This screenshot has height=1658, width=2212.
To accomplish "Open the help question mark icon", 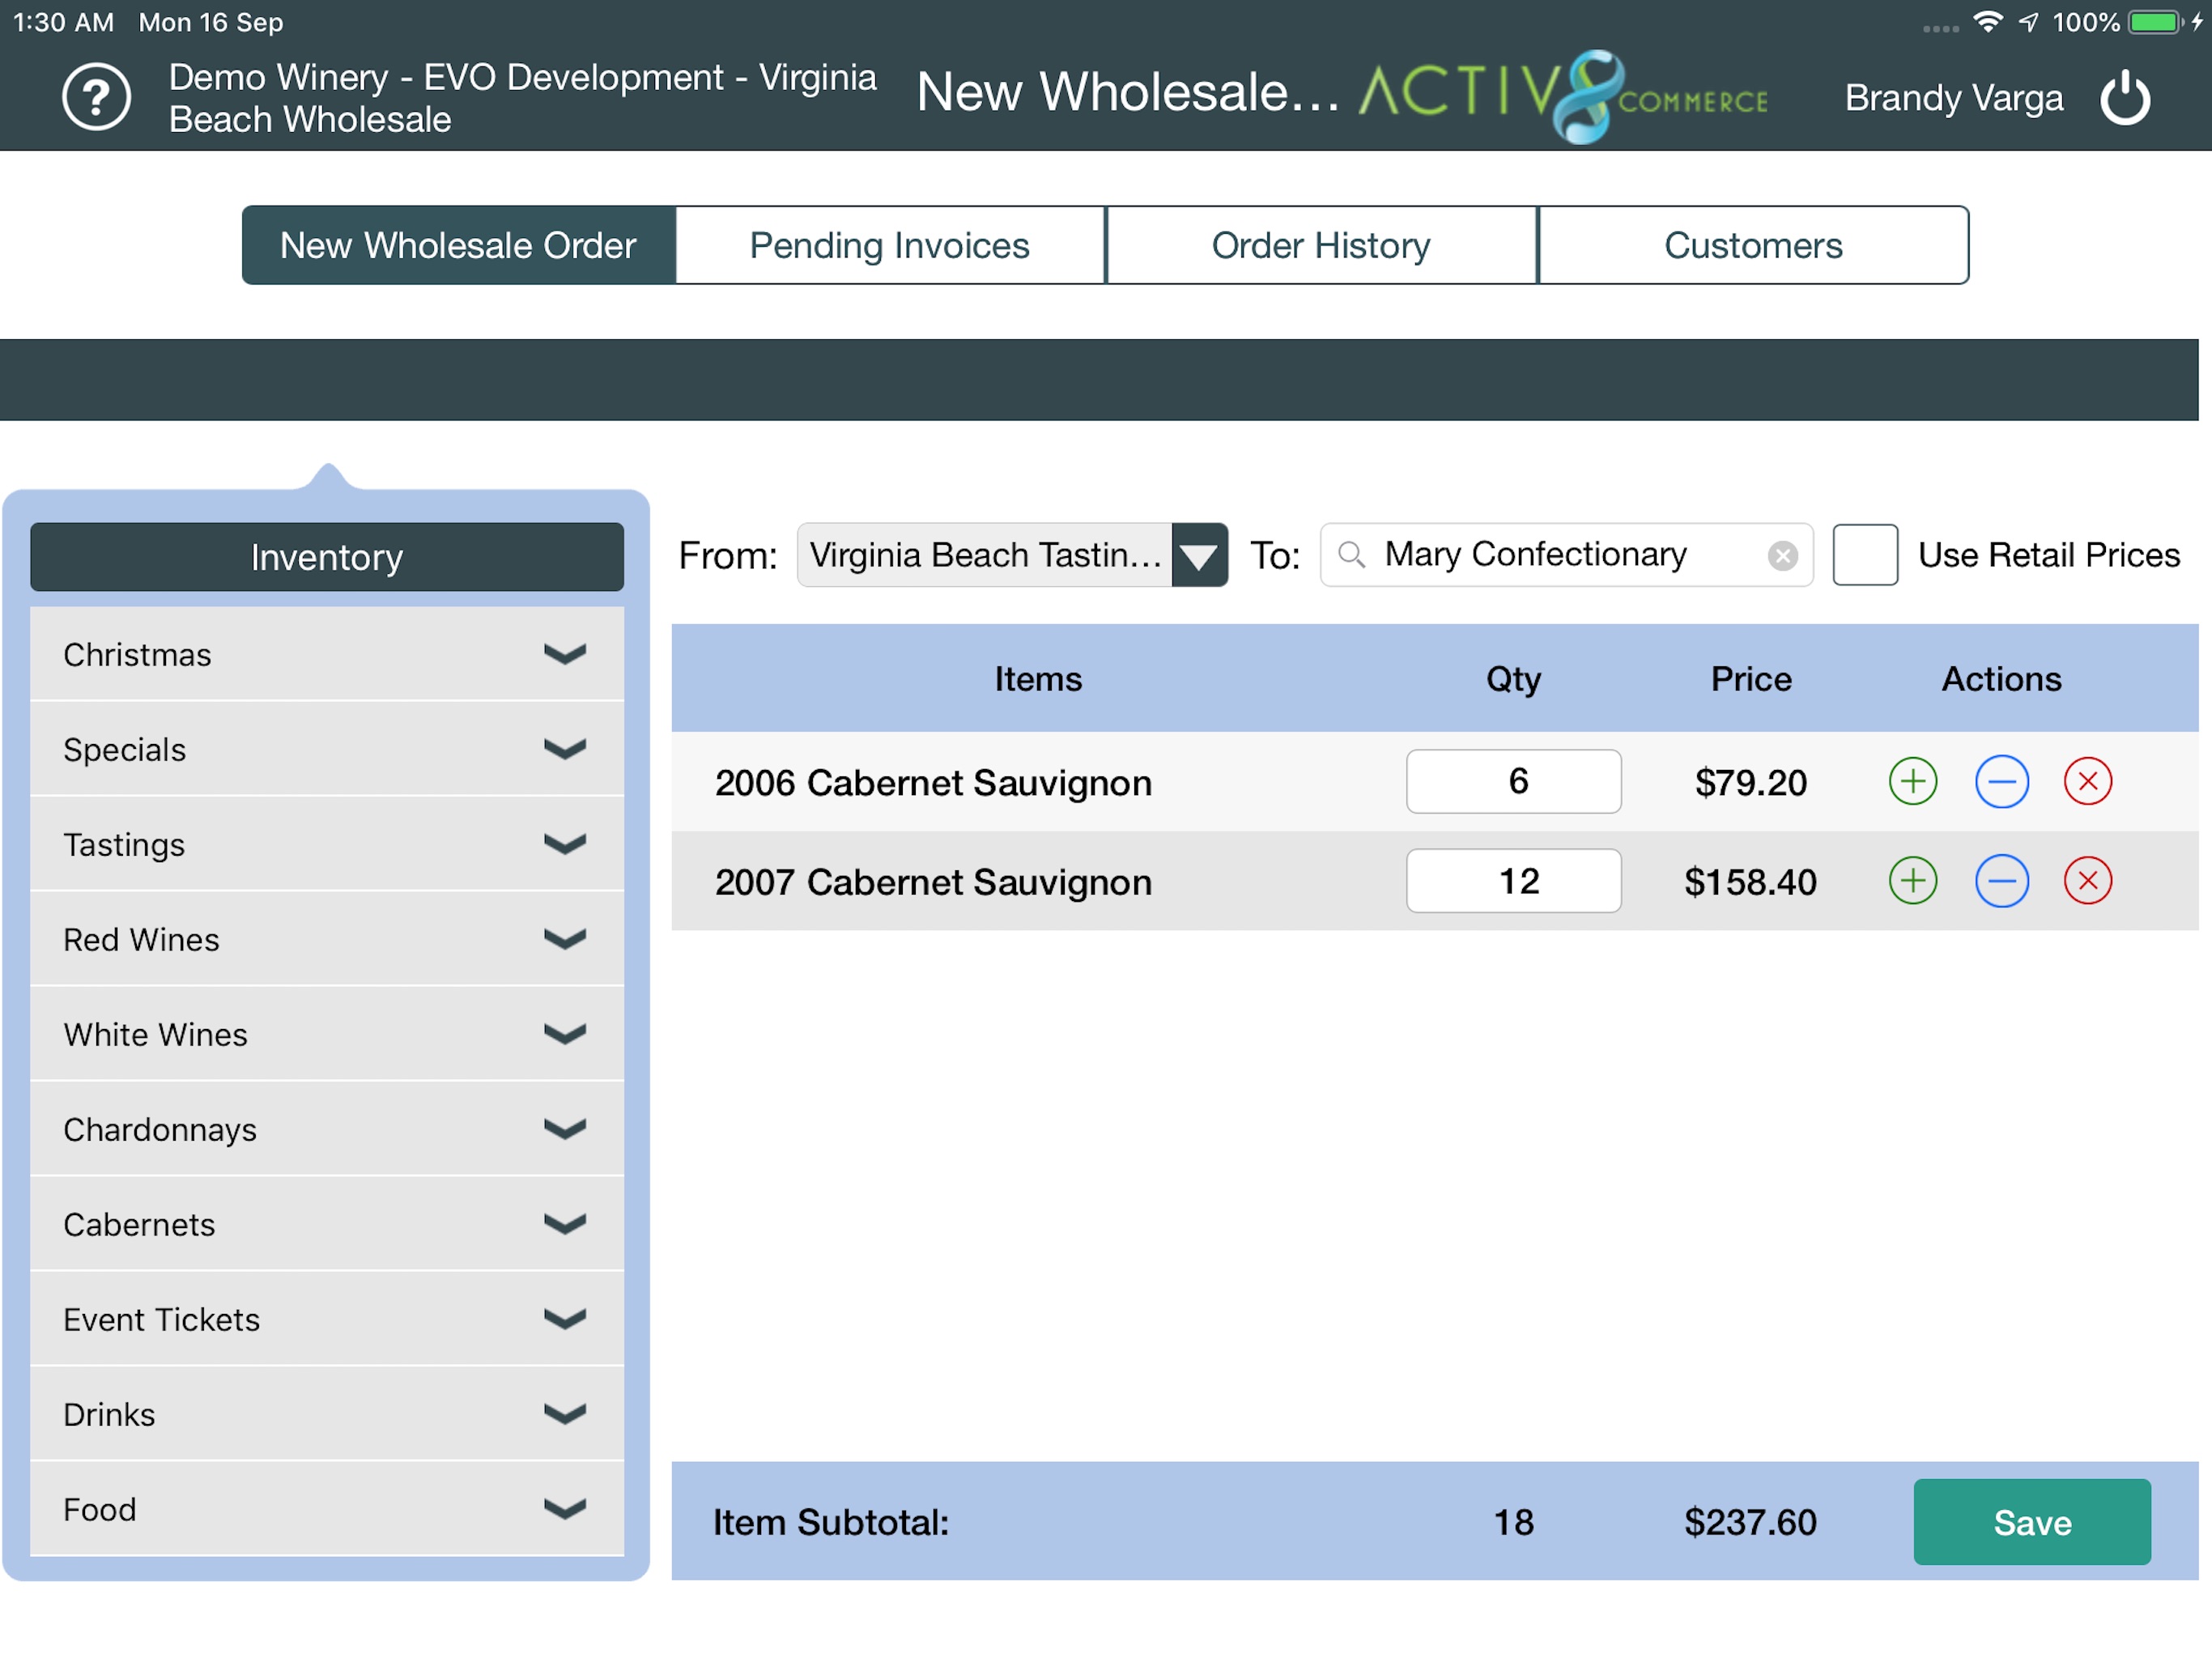I will (x=96, y=97).
